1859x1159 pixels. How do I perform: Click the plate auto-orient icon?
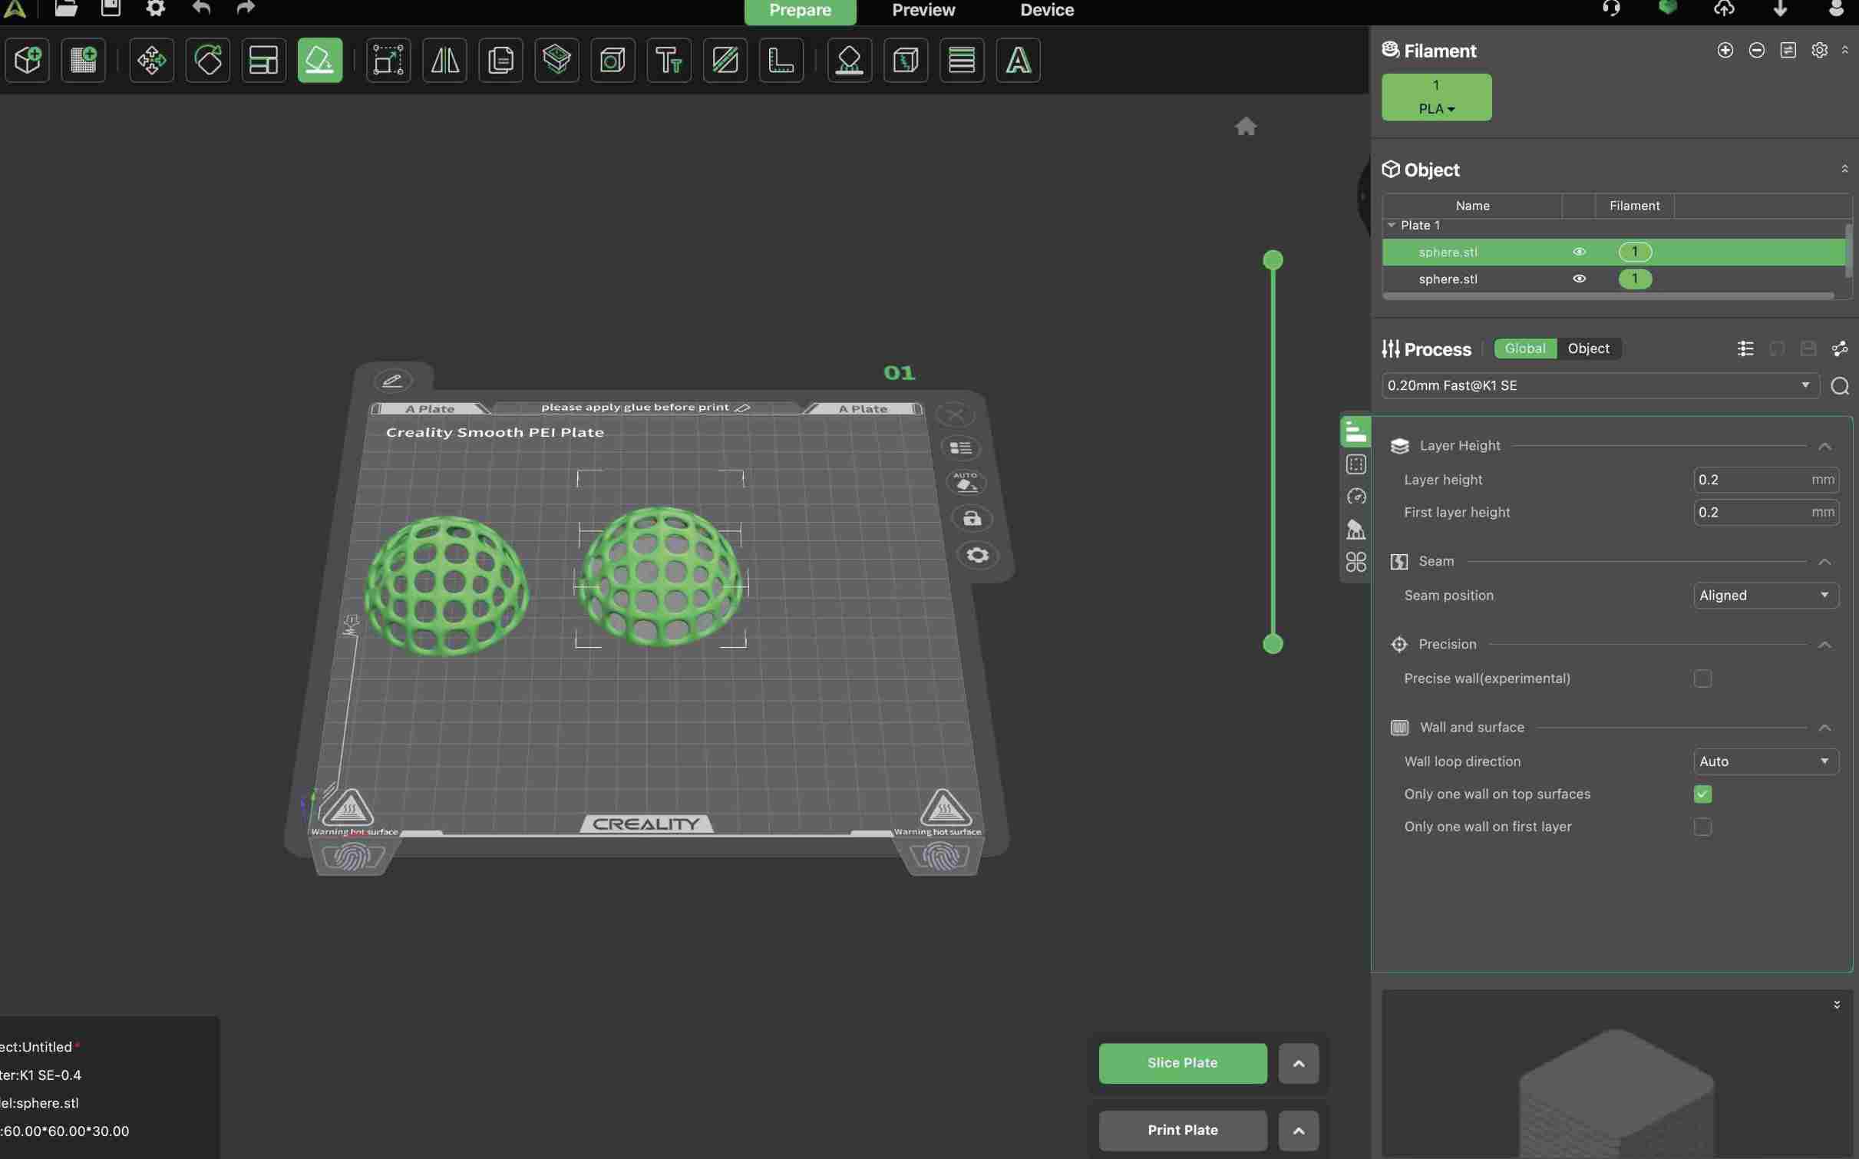point(966,482)
